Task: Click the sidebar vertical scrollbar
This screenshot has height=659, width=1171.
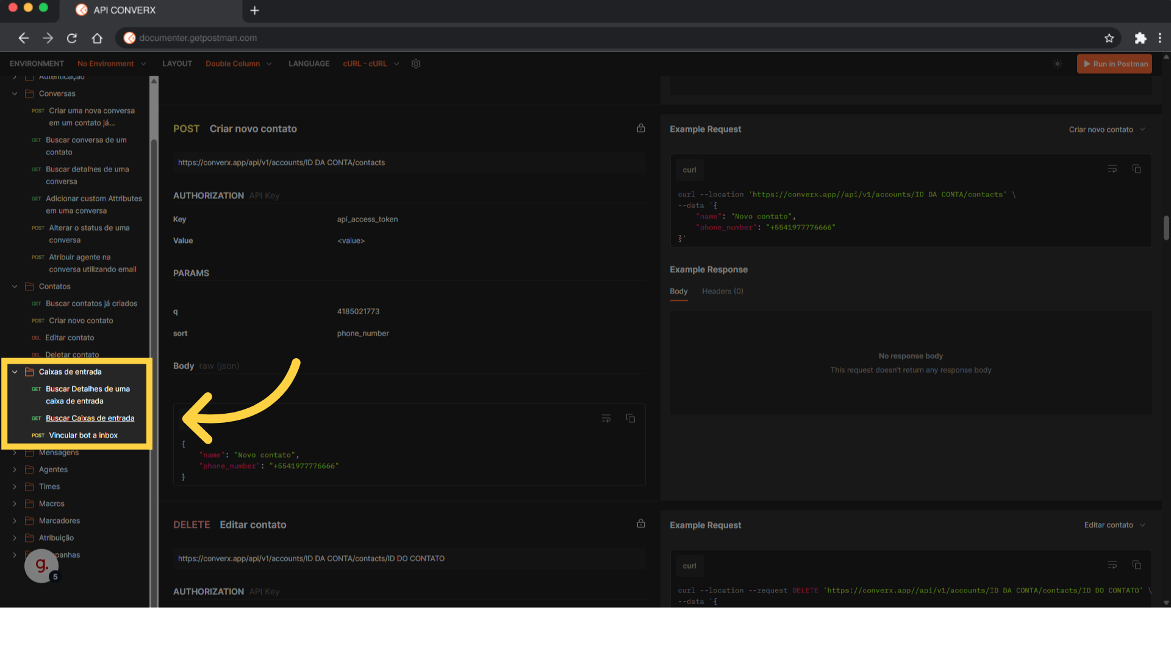Action: point(154,342)
